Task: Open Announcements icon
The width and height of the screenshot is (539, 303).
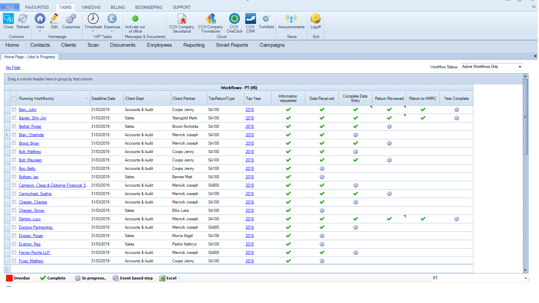Action: click(x=291, y=18)
